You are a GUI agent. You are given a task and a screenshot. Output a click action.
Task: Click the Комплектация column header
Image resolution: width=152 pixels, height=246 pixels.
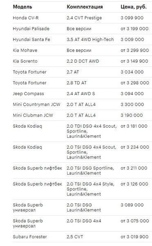pos(85,7)
